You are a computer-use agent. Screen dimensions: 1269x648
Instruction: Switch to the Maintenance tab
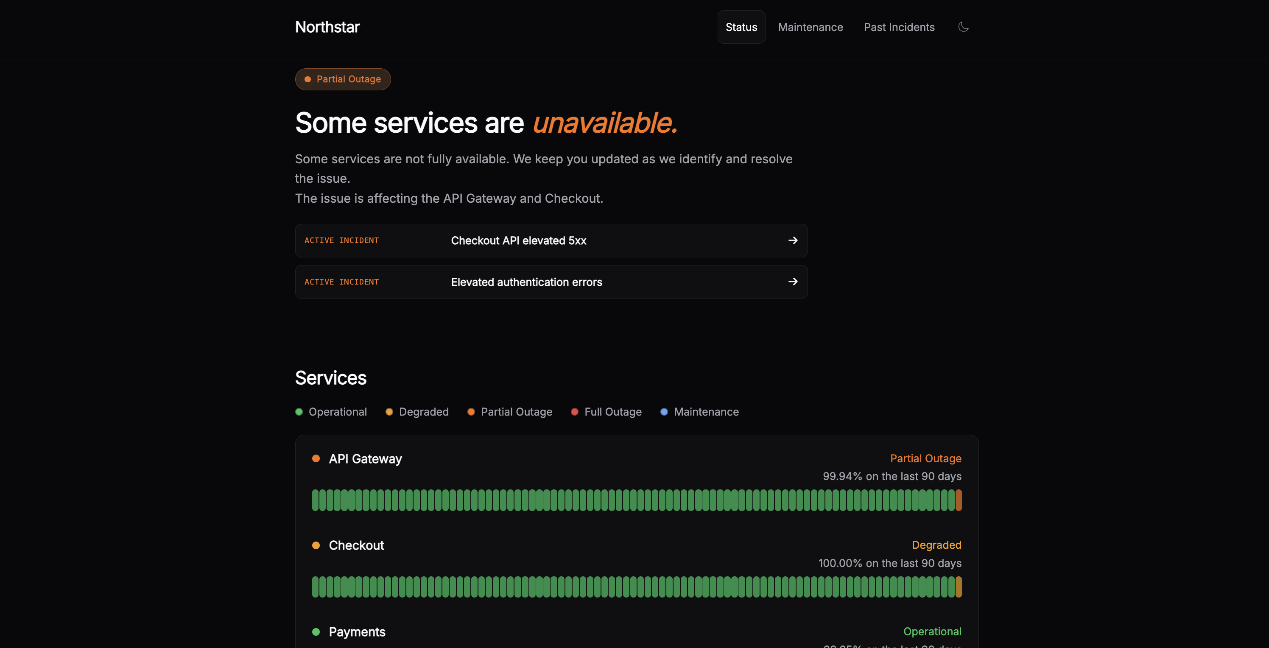[x=811, y=27]
